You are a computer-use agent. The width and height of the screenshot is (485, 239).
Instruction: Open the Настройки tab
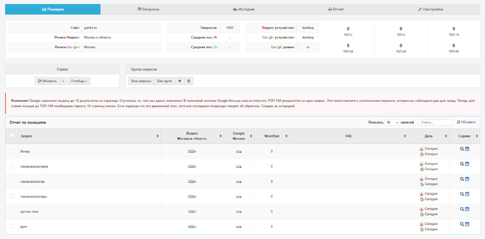coord(430,9)
